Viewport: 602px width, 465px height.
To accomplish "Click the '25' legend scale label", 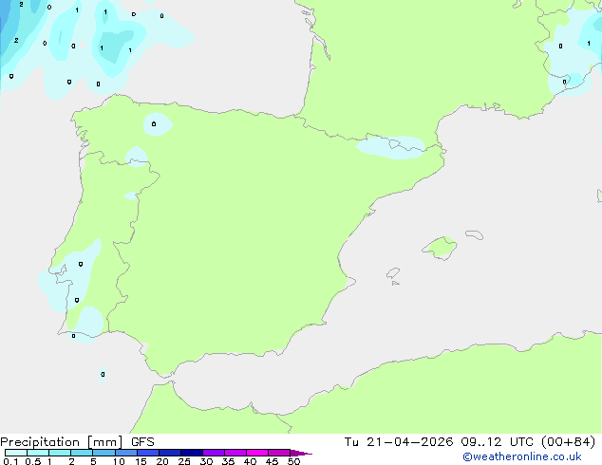I will pos(184,461).
